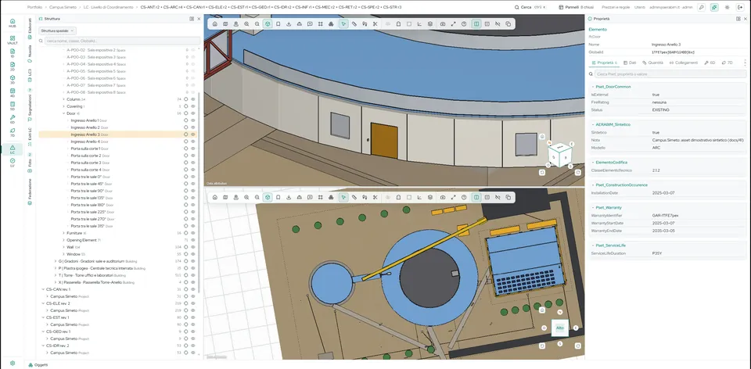Switch to the 3D module icon
Viewport: 751px width, 369px height.
(13, 80)
